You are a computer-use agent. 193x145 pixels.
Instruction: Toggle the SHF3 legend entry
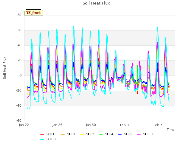click(x=87, y=134)
